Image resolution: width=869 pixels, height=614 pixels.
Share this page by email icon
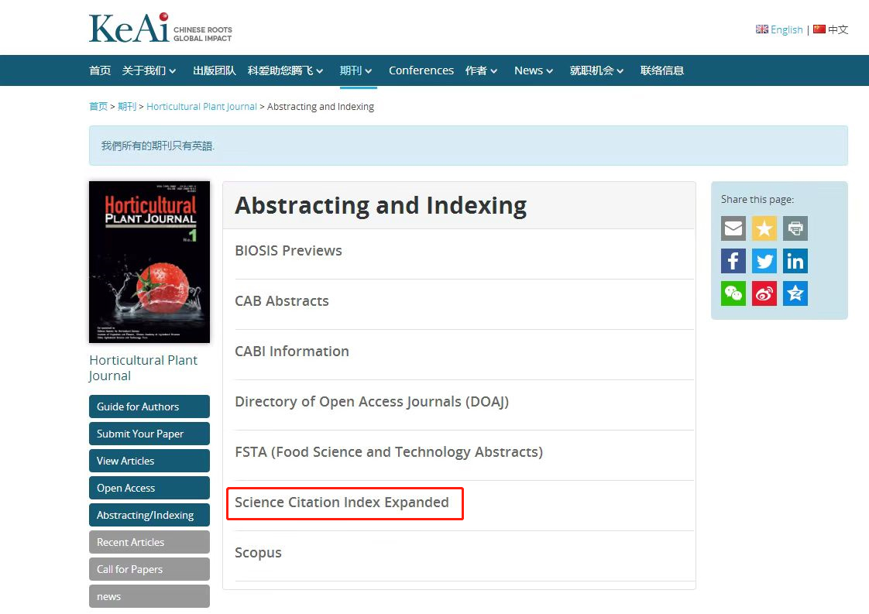(x=733, y=228)
